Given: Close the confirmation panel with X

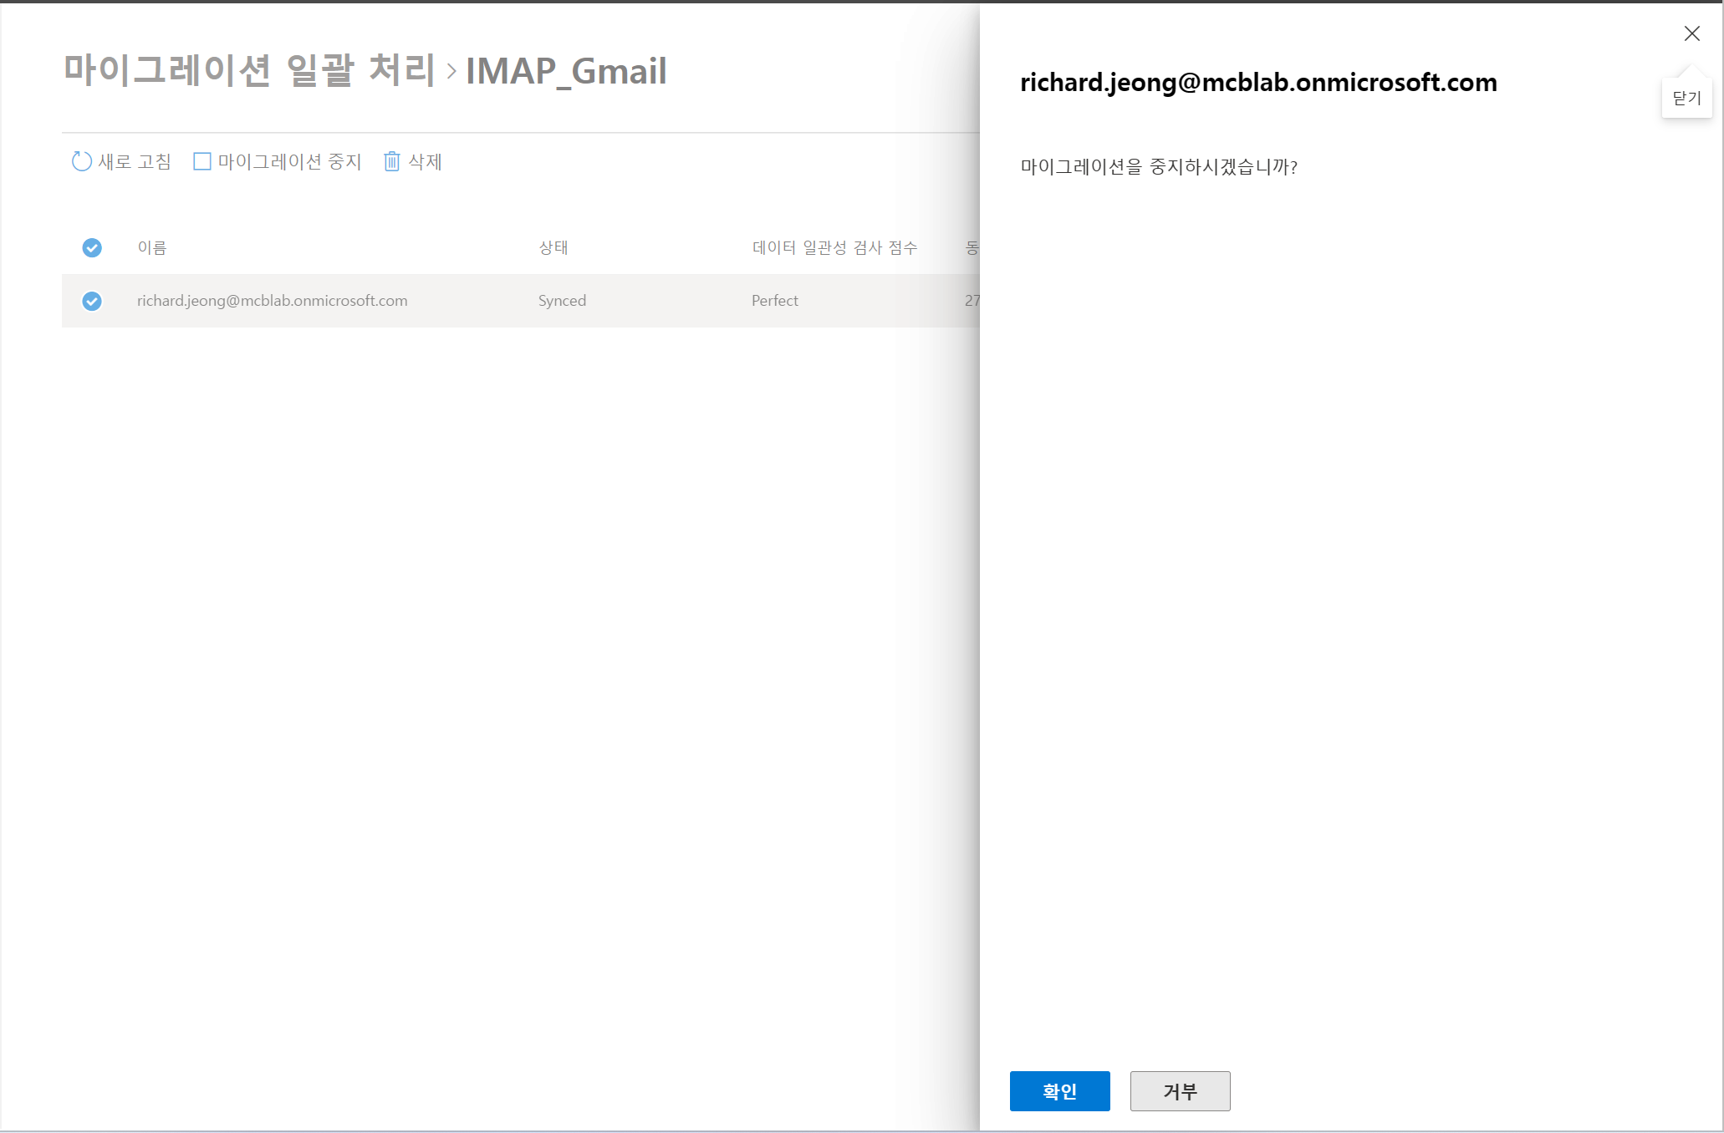Looking at the screenshot, I should pos(1691,33).
